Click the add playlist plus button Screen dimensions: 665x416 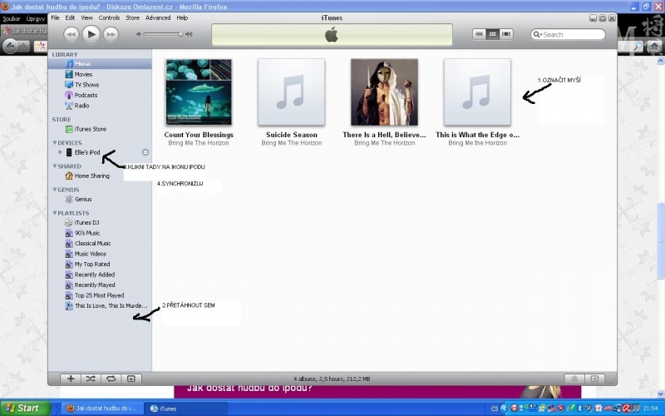71,379
